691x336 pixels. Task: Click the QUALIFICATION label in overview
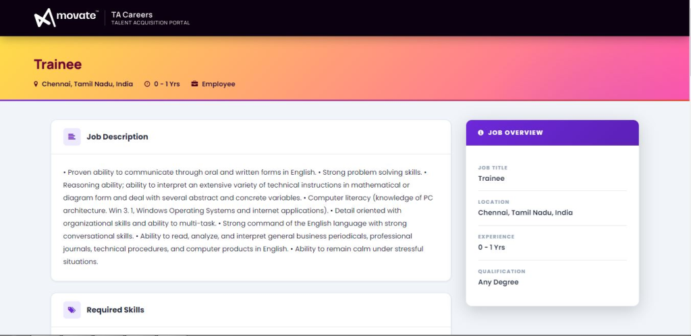(501, 272)
